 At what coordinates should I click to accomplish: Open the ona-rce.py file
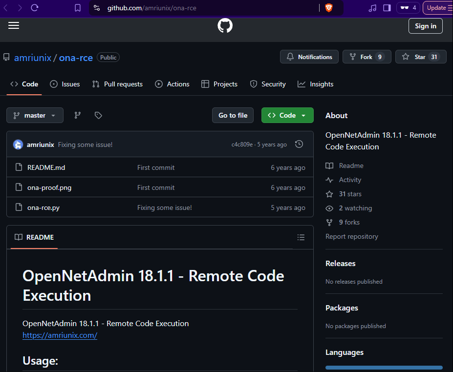tap(43, 207)
